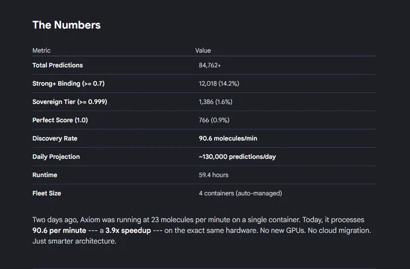Click the 84,762+ value cell
The height and width of the screenshot is (269, 410).
pyautogui.click(x=210, y=65)
